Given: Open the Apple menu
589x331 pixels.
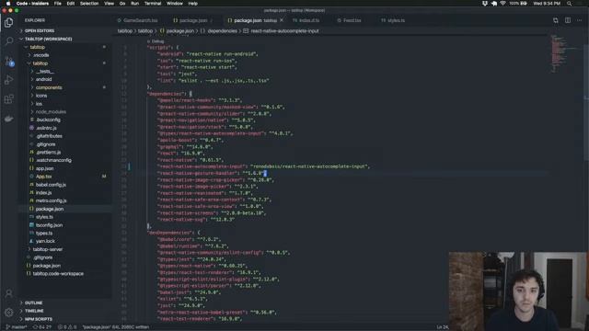Looking at the screenshot, I should click(x=8, y=4).
